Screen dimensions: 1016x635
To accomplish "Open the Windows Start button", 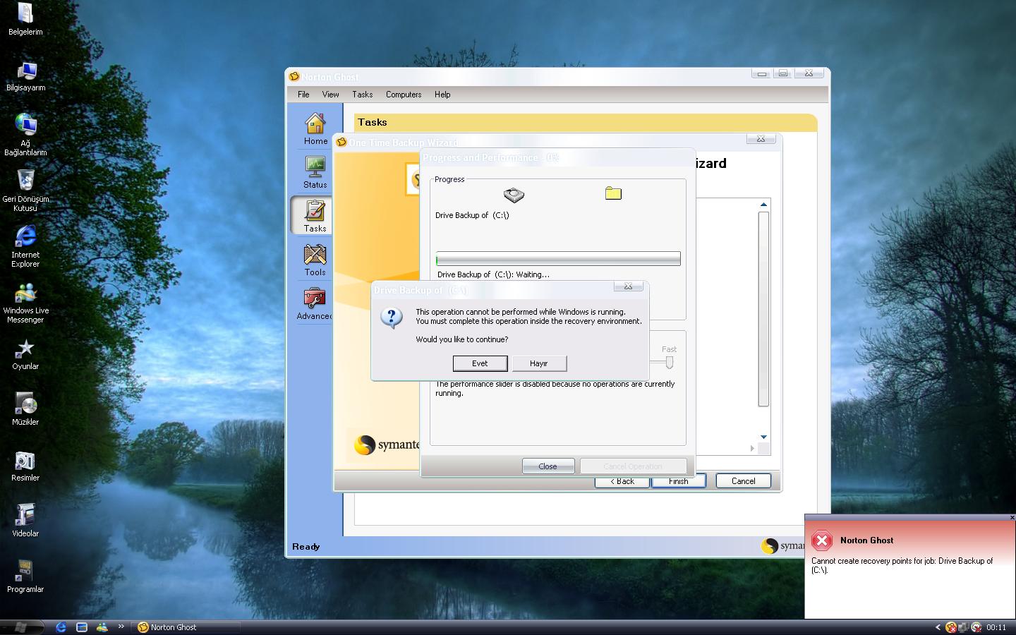I will coord(21,627).
